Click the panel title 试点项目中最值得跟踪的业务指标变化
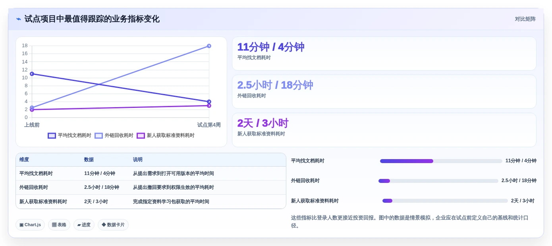Viewport: 552px width, 246px height. coord(92,19)
